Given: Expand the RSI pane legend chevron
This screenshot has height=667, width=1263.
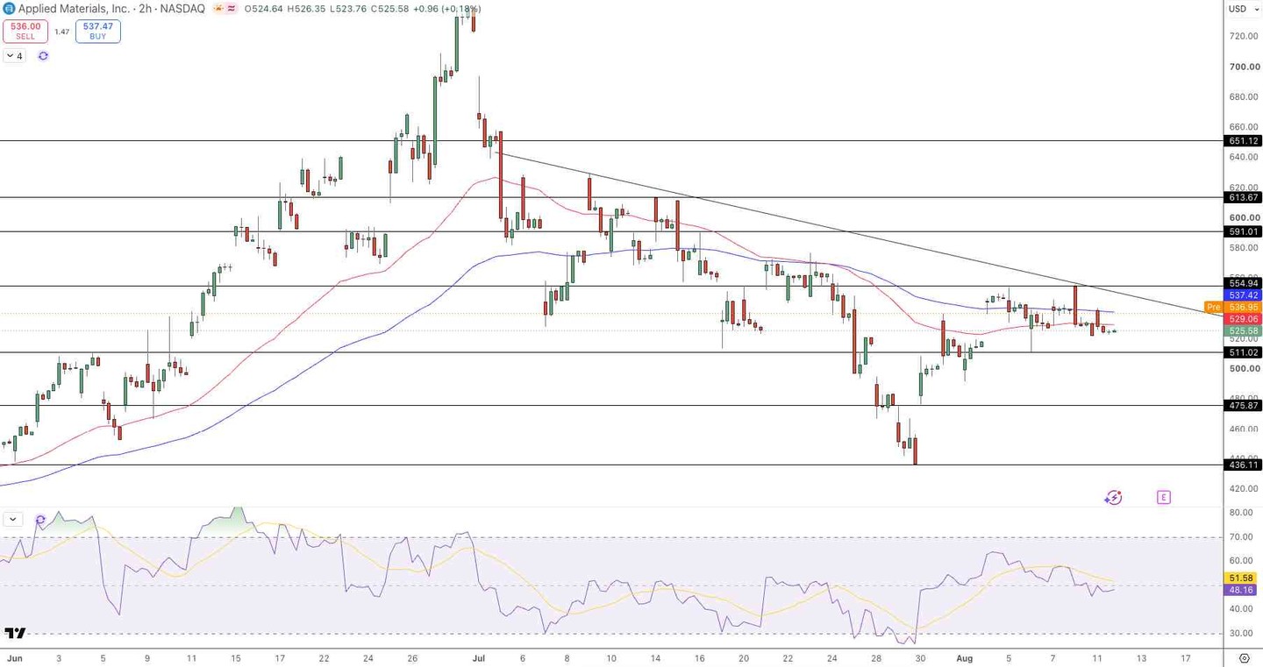Looking at the screenshot, I should (13, 520).
